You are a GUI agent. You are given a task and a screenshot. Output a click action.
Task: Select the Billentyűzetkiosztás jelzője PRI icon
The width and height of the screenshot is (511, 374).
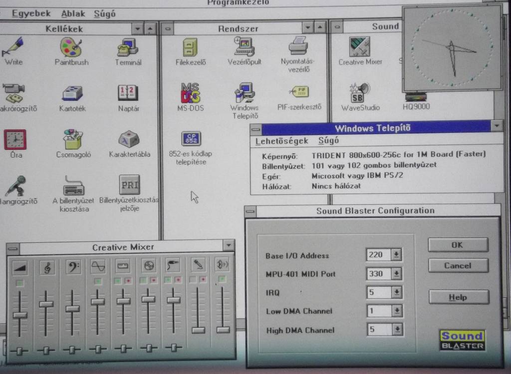tap(129, 185)
